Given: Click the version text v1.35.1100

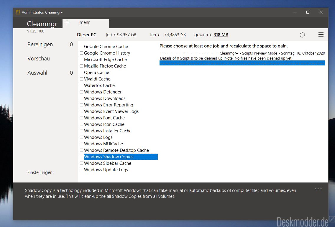Looking at the screenshot, I should 36,31.
